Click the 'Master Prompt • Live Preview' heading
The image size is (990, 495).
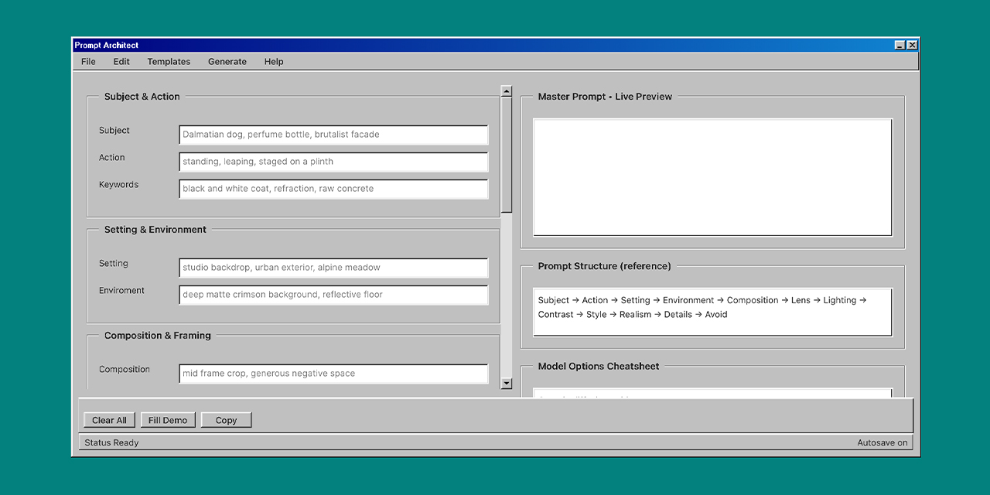point(605,97)
